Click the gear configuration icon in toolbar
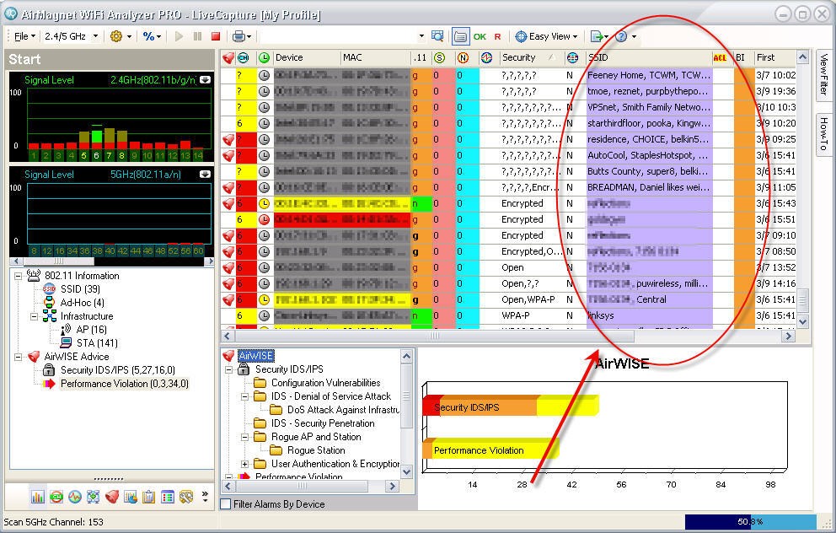The height and width of the screenshot is (533, 836). point(115,36)
